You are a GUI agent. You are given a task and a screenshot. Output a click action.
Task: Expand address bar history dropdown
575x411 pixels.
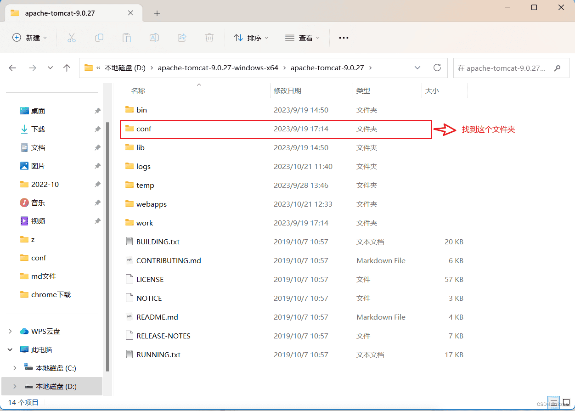(x=417, y=68)
